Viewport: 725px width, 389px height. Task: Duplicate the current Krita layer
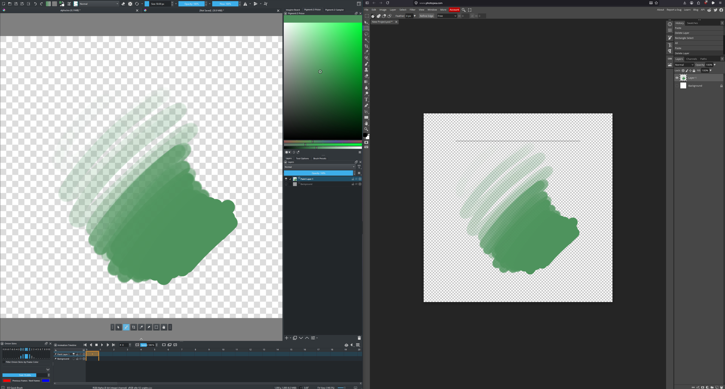(295, 338)
